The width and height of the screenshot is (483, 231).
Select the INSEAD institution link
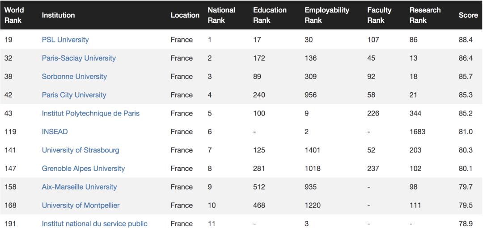point(55,132)
